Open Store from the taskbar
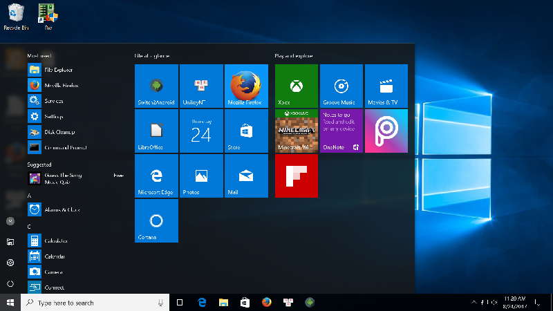Image resolution: width=553 pixels, height=311 pixels. click(x=245, y=303)
